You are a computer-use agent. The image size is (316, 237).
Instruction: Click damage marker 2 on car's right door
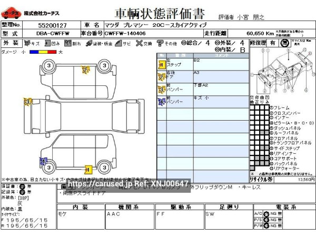tap(84, 69)
